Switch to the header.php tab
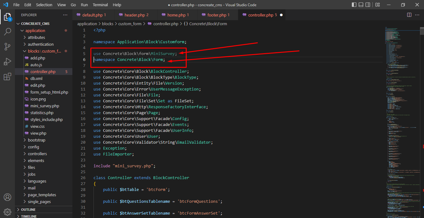The width and height of the screenshot is (424, 218). [x=135, y=15]
